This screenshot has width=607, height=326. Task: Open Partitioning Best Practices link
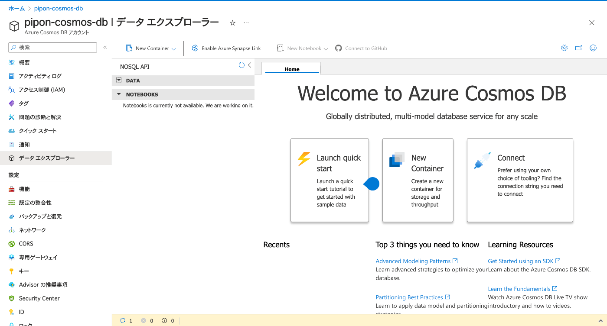click(x=413, y=297)
